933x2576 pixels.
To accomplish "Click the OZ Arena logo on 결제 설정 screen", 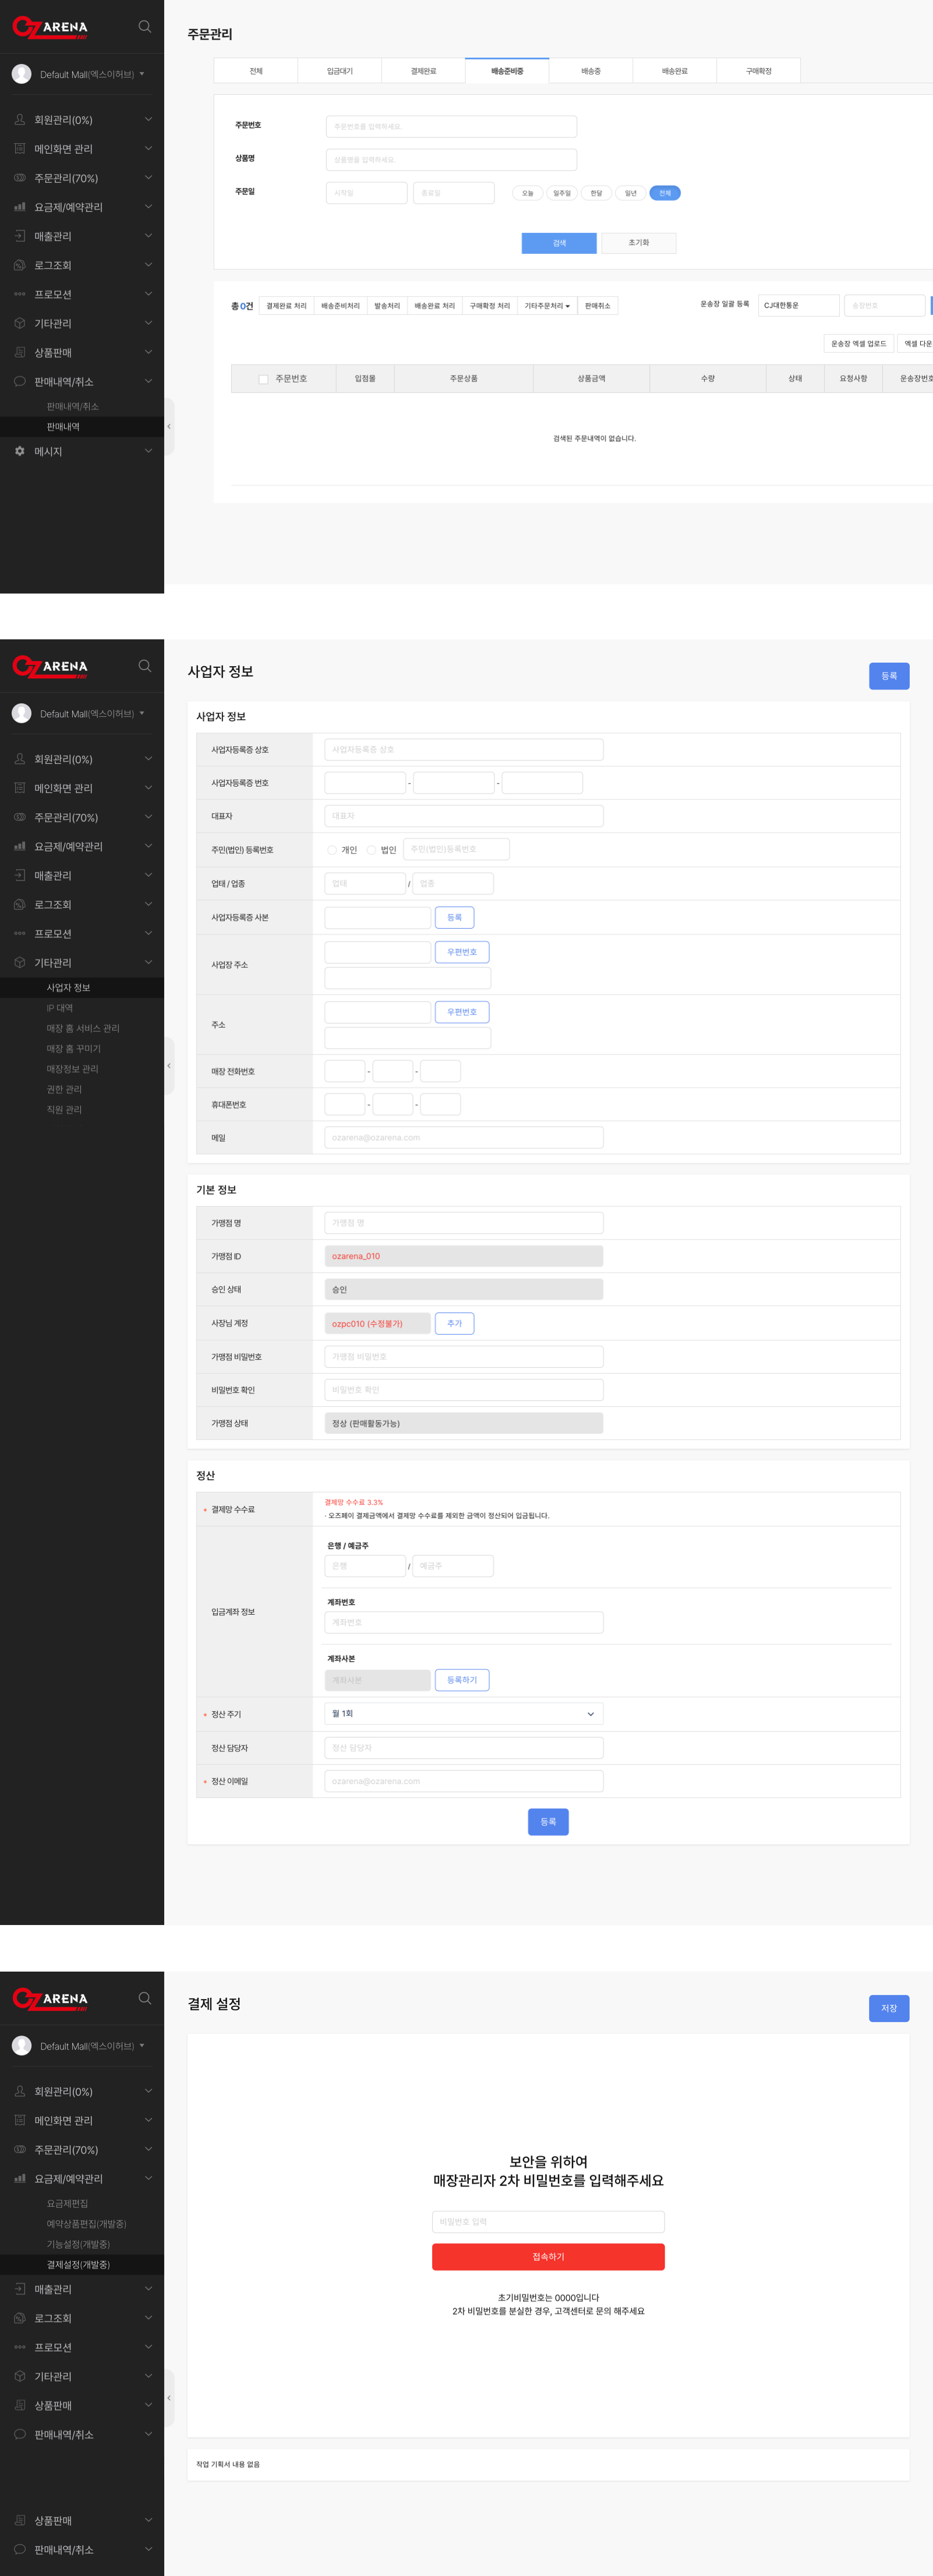I will pyautogui.click(x=50, y=1999).
